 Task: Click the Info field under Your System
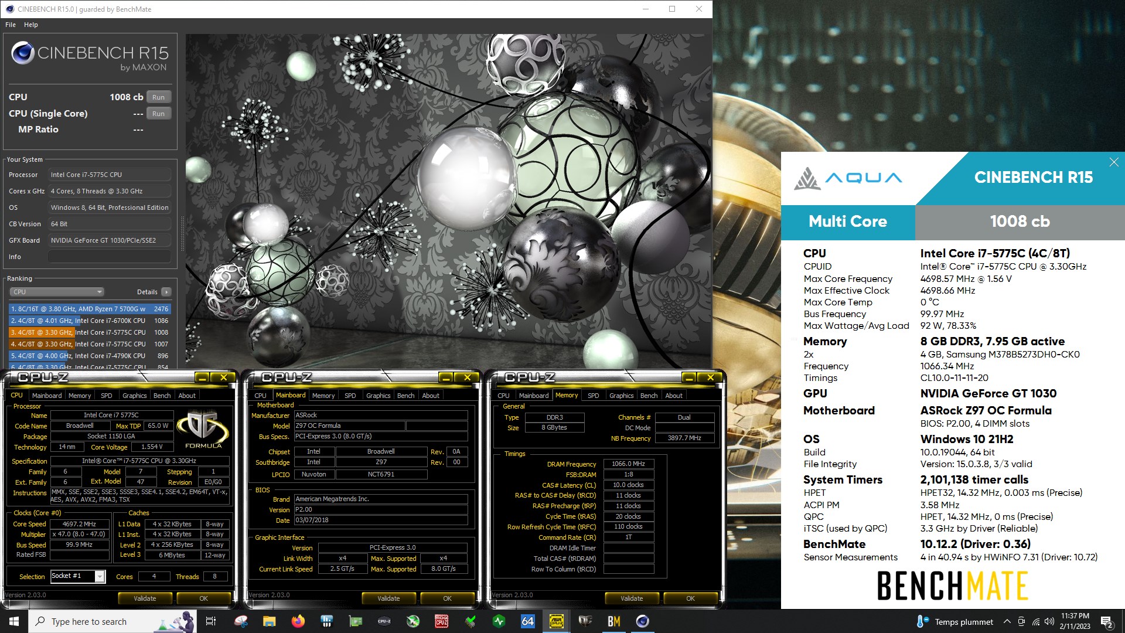click(110, 257)
